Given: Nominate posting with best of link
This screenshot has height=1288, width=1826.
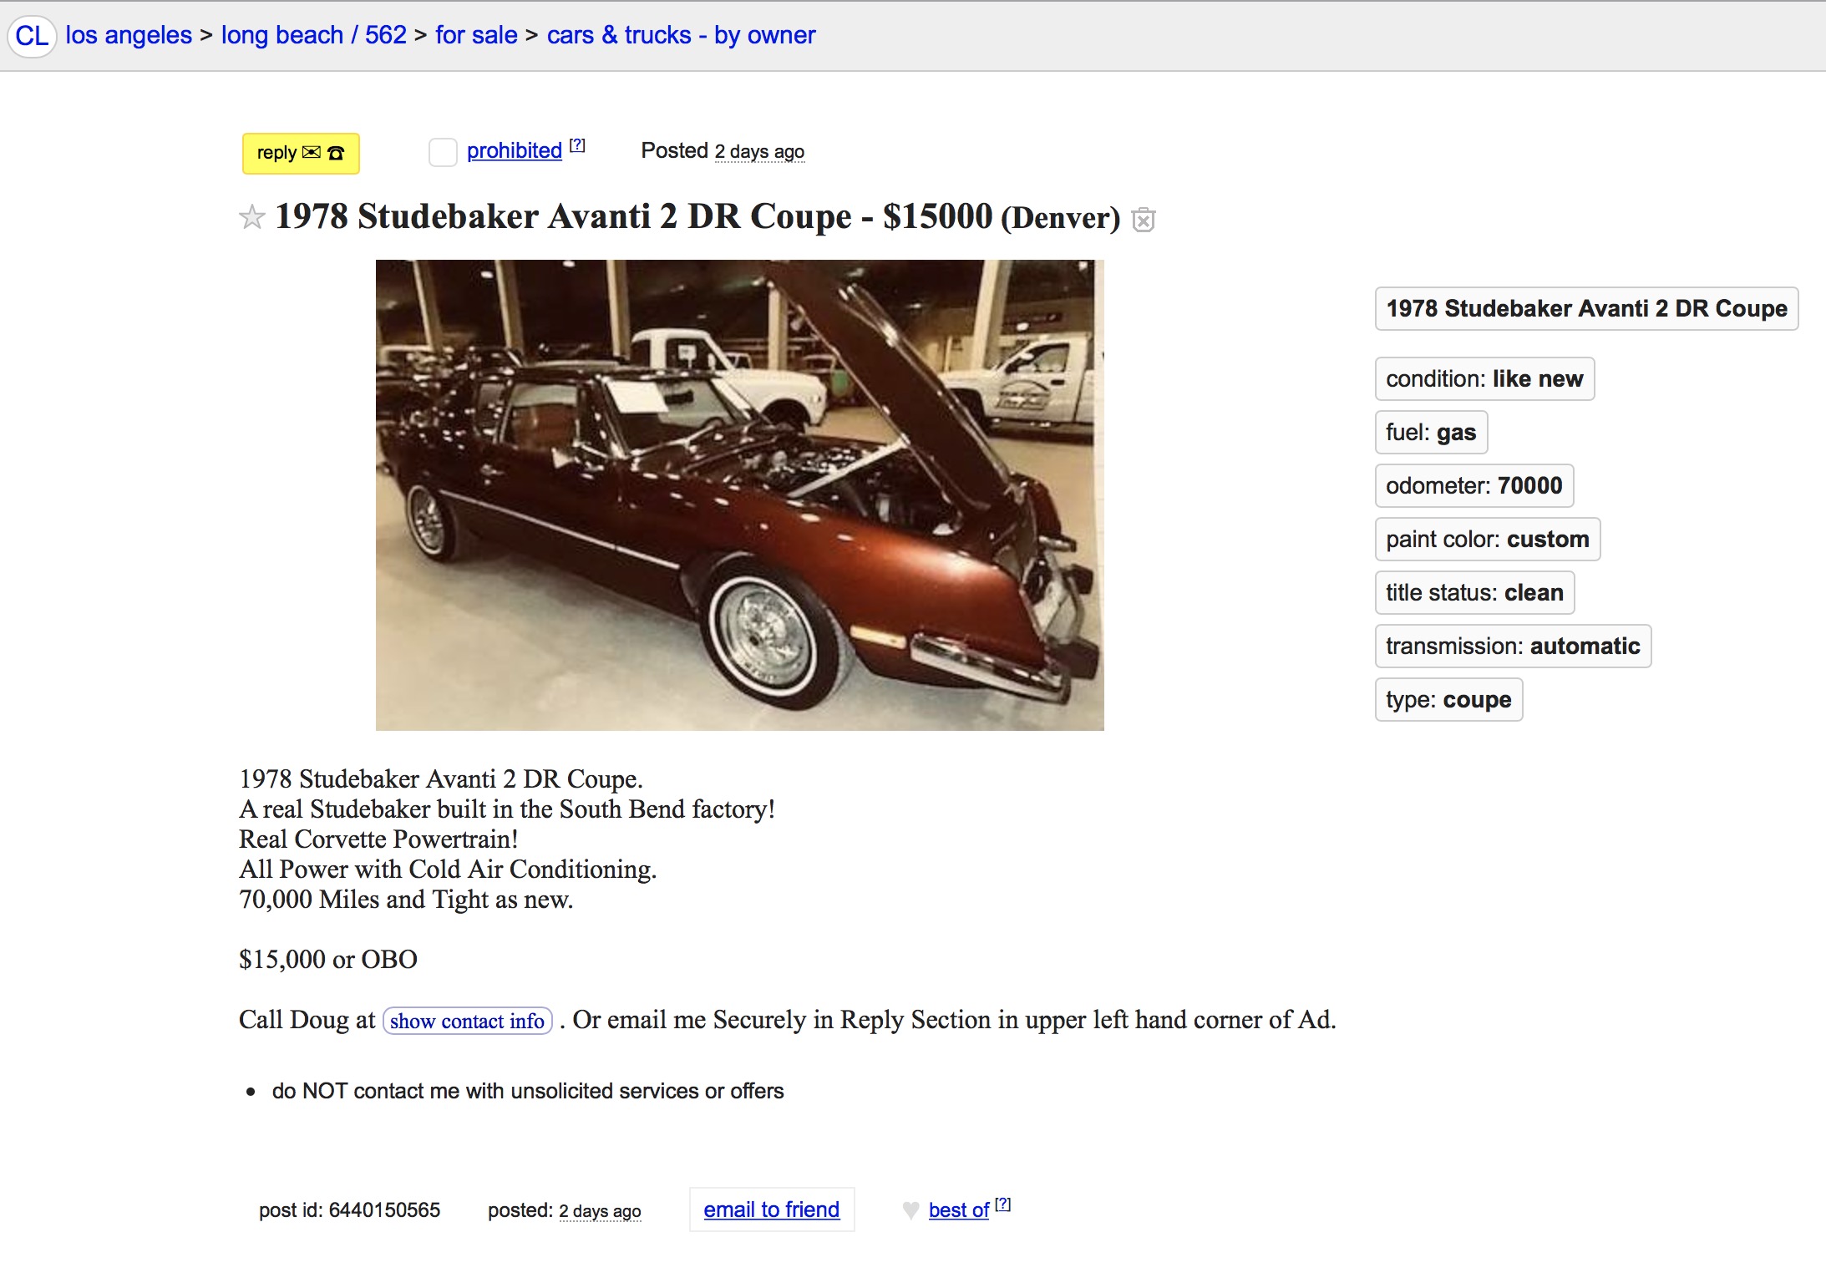Looking at the screenshot, I should coord(958,1210).
